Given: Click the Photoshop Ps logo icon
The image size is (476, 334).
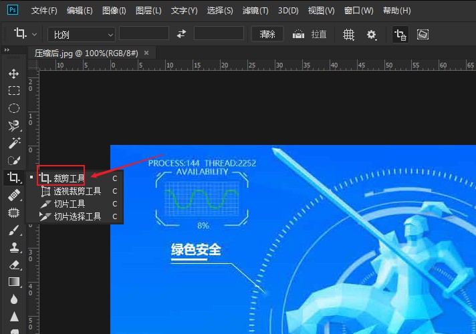Looking at the screenshot, I should (13, 10).
